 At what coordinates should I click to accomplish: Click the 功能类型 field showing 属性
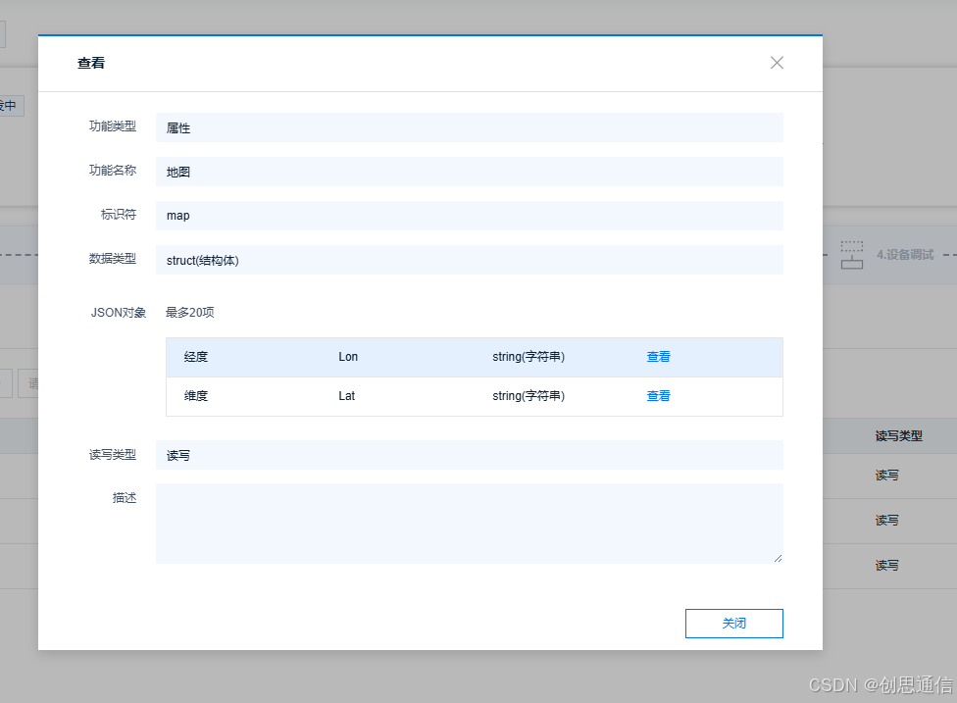pyautogui.click(x=470, y=127)
